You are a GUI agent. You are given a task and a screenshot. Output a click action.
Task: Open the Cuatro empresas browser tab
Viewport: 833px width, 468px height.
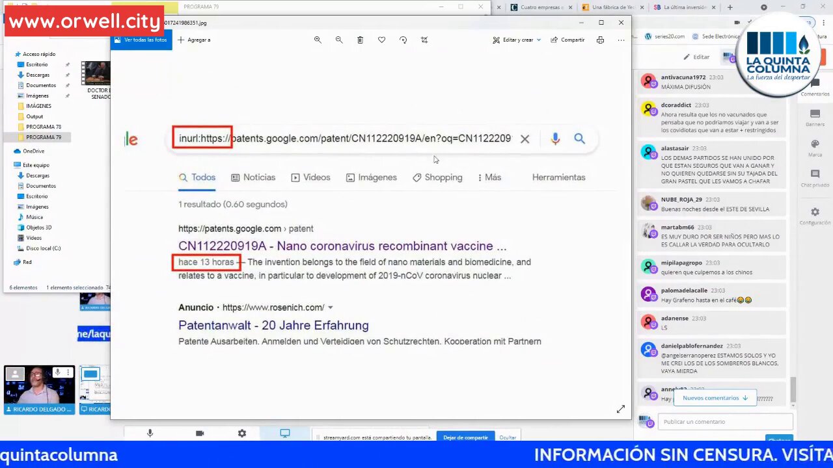(x=541, y=7)
